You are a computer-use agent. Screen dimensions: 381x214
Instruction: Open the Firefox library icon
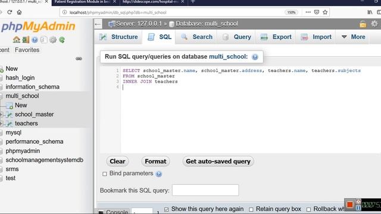point(370,12)
